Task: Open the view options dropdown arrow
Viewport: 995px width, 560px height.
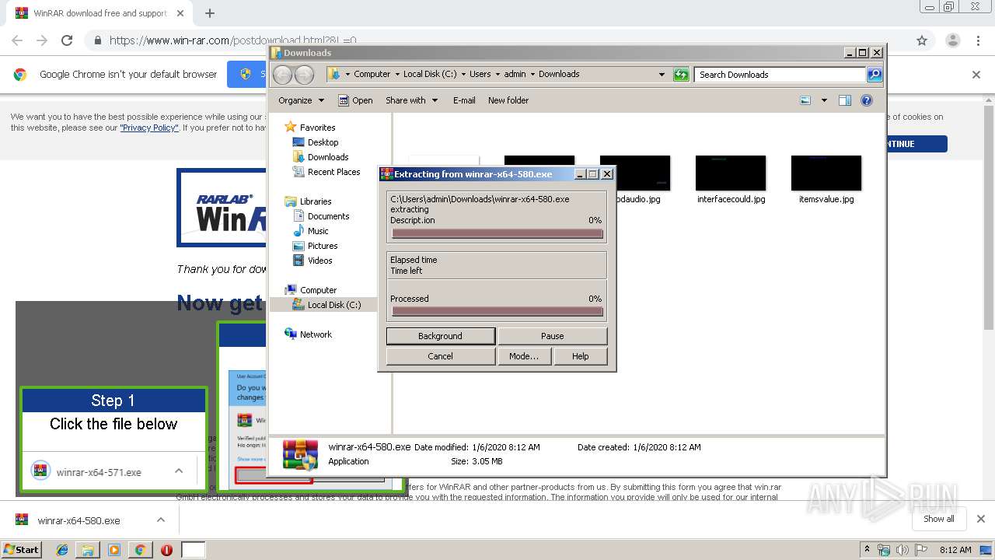Action: pos(824,100)
